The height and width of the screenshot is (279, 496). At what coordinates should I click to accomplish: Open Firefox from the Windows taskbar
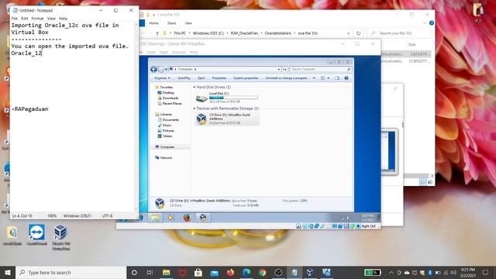(230, 272)
